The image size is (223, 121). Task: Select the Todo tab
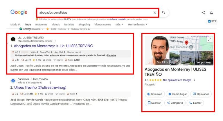coord(28,25)
